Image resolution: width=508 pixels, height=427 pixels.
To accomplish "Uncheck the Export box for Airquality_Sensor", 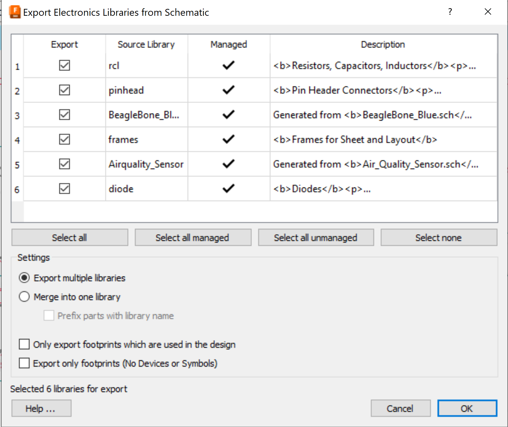I will point(64,164).
